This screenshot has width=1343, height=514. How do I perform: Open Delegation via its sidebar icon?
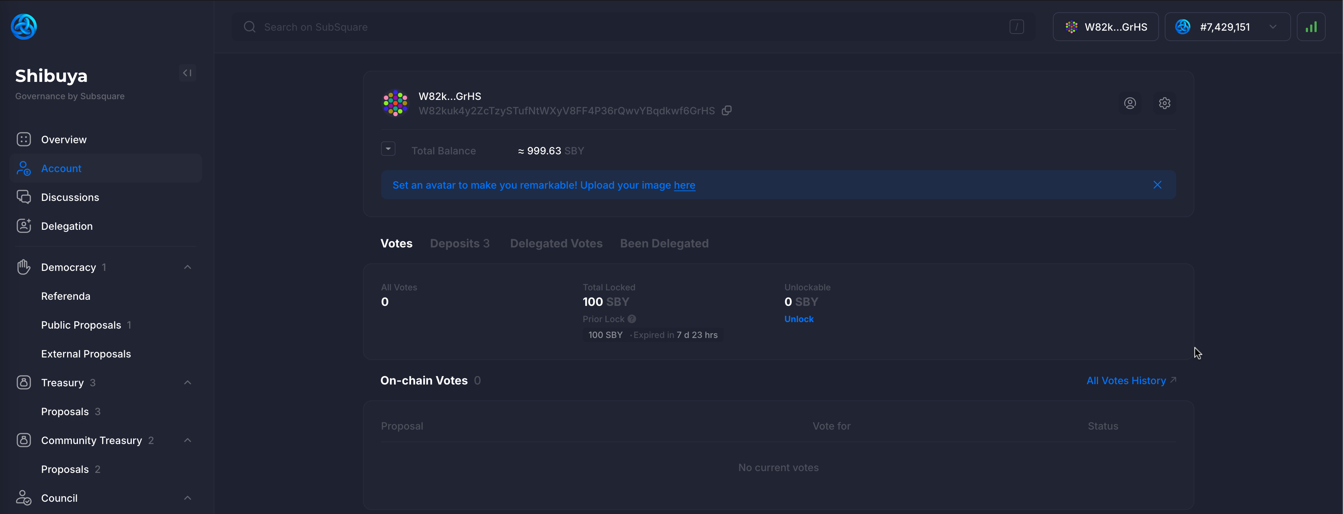[x=23, y=226]
